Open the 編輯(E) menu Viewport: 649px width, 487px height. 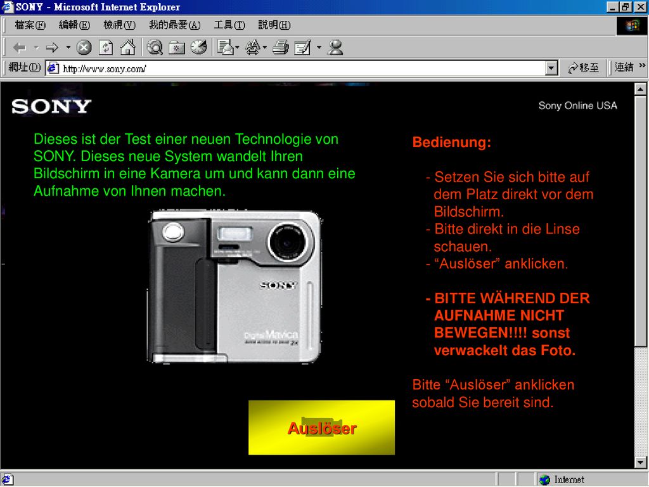click(74, 25)
